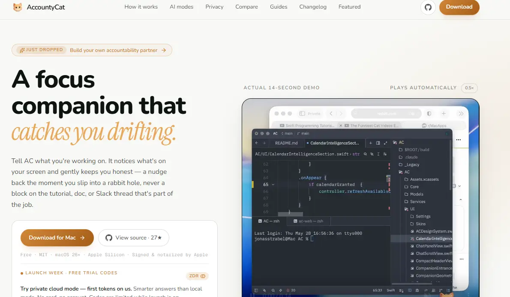Screen dimensions: 510x297
Task: Click the editor's new tab plus icon
Action: [370, 143]
